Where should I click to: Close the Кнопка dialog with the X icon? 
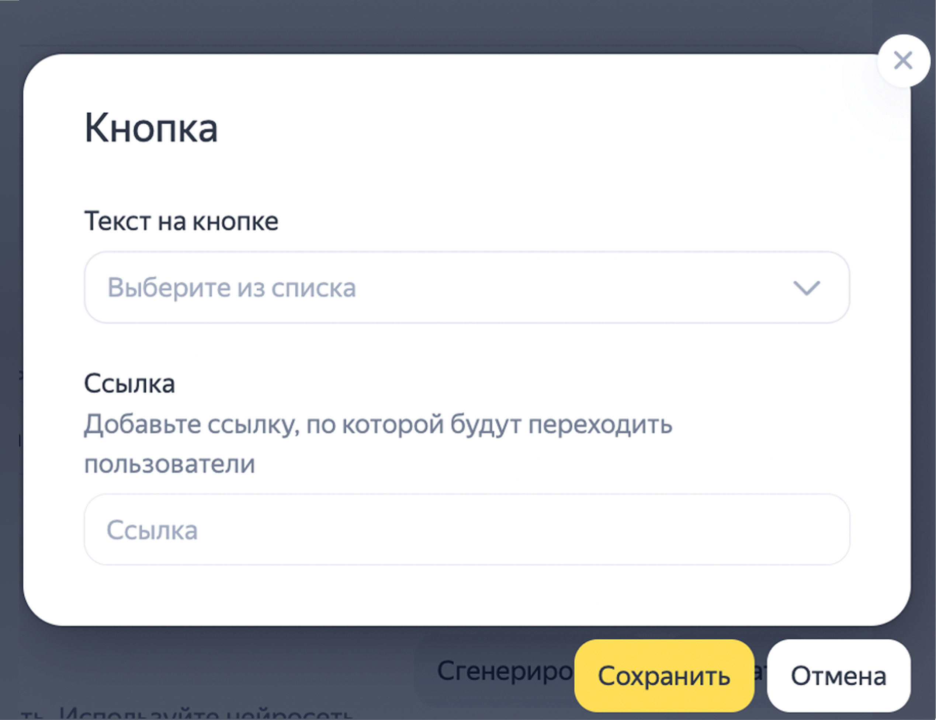[x=904, y=61]
